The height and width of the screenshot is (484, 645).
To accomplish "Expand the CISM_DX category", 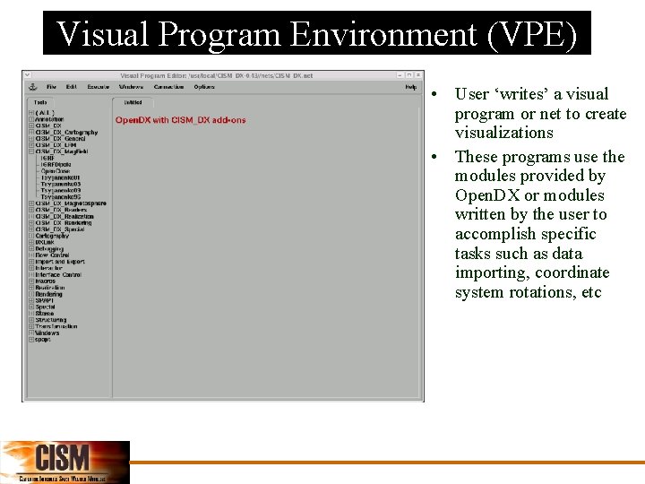I will click(31, 126).
